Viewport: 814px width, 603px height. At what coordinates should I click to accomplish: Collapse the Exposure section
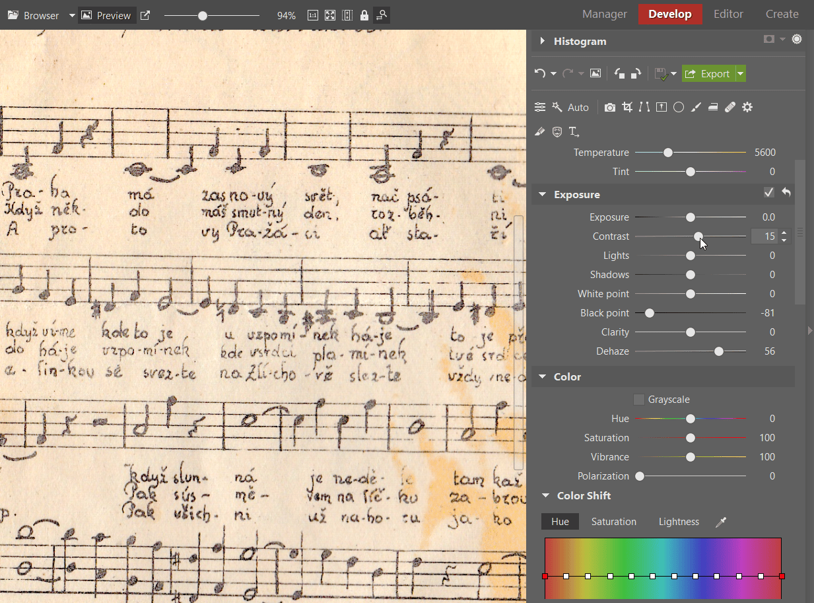(543, 194)
